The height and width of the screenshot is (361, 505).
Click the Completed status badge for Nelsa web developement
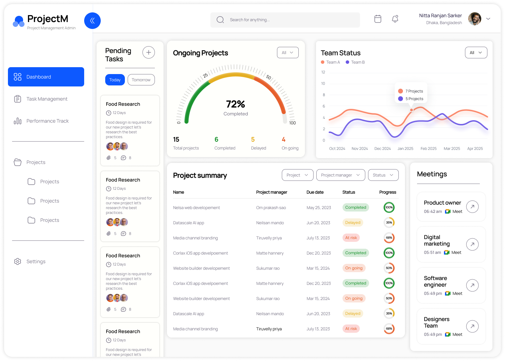pos(356,207)
